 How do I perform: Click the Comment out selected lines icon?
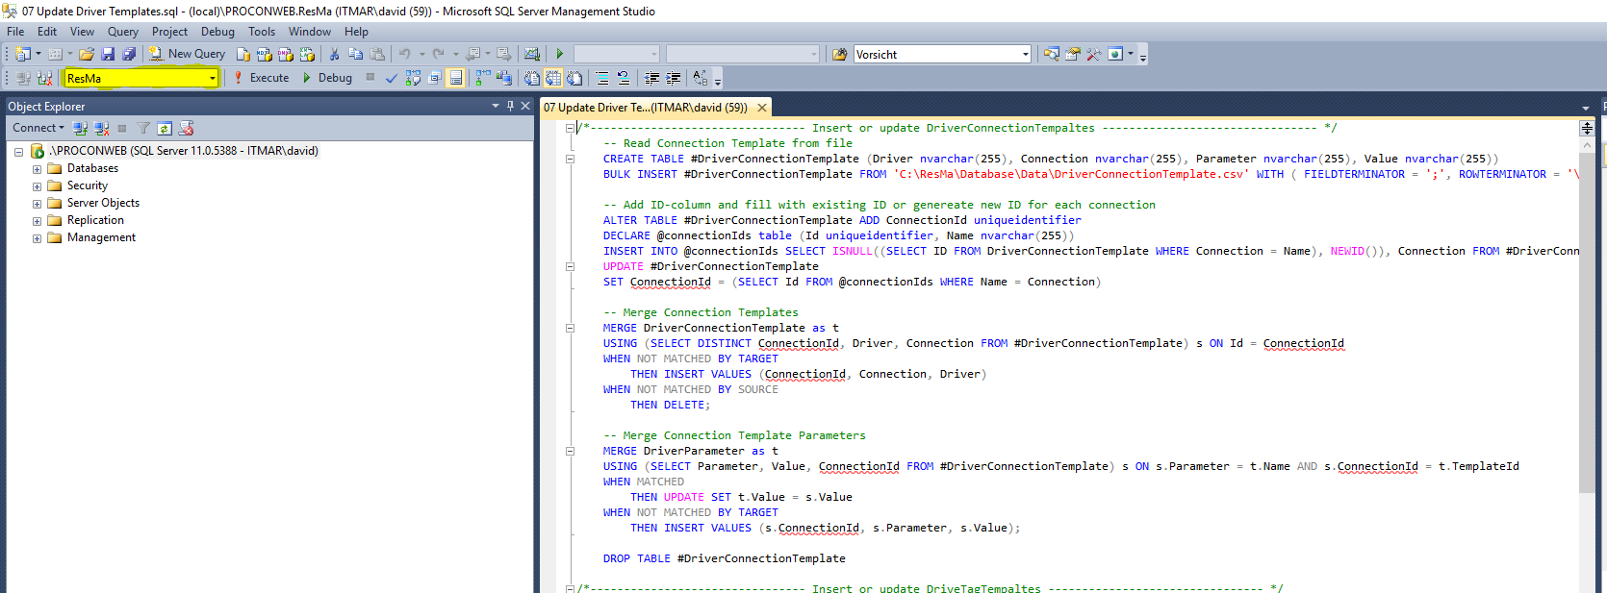(x=602, y=79)
